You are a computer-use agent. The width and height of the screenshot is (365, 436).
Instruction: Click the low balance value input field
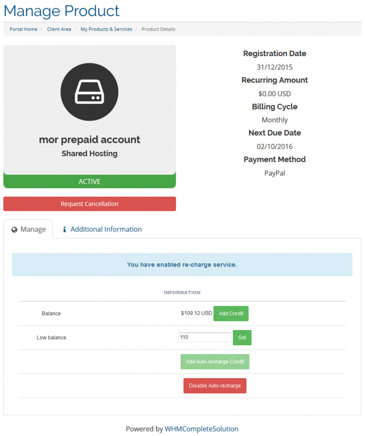tap(204, 337)
